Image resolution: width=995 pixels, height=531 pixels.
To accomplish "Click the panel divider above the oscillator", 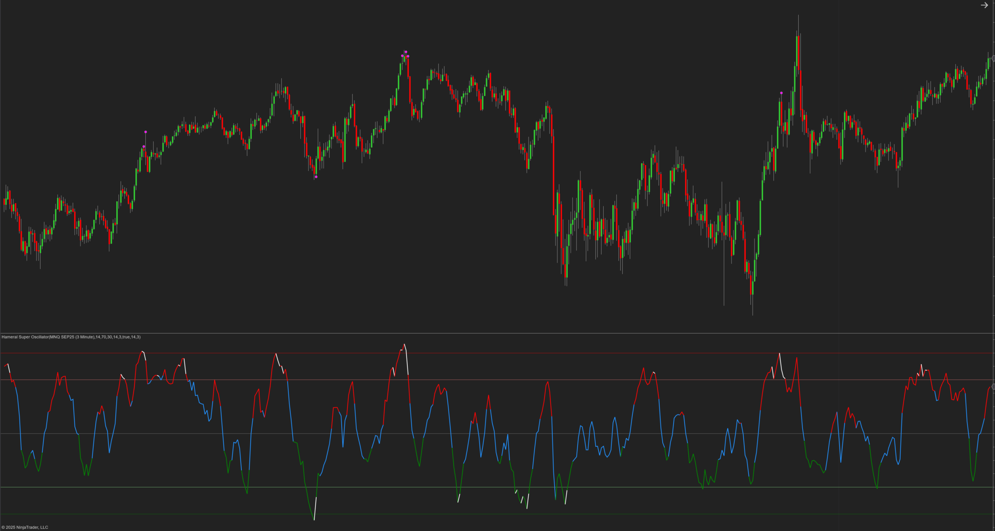I will (497, 333).
